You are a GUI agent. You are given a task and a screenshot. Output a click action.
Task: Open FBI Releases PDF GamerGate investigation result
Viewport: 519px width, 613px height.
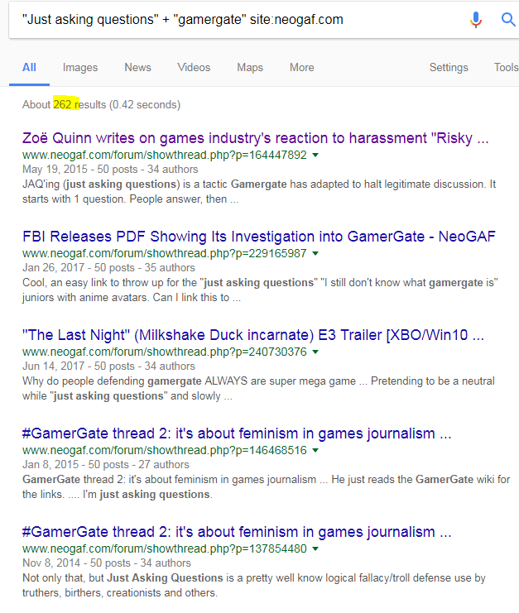click(x=259, y=237)
